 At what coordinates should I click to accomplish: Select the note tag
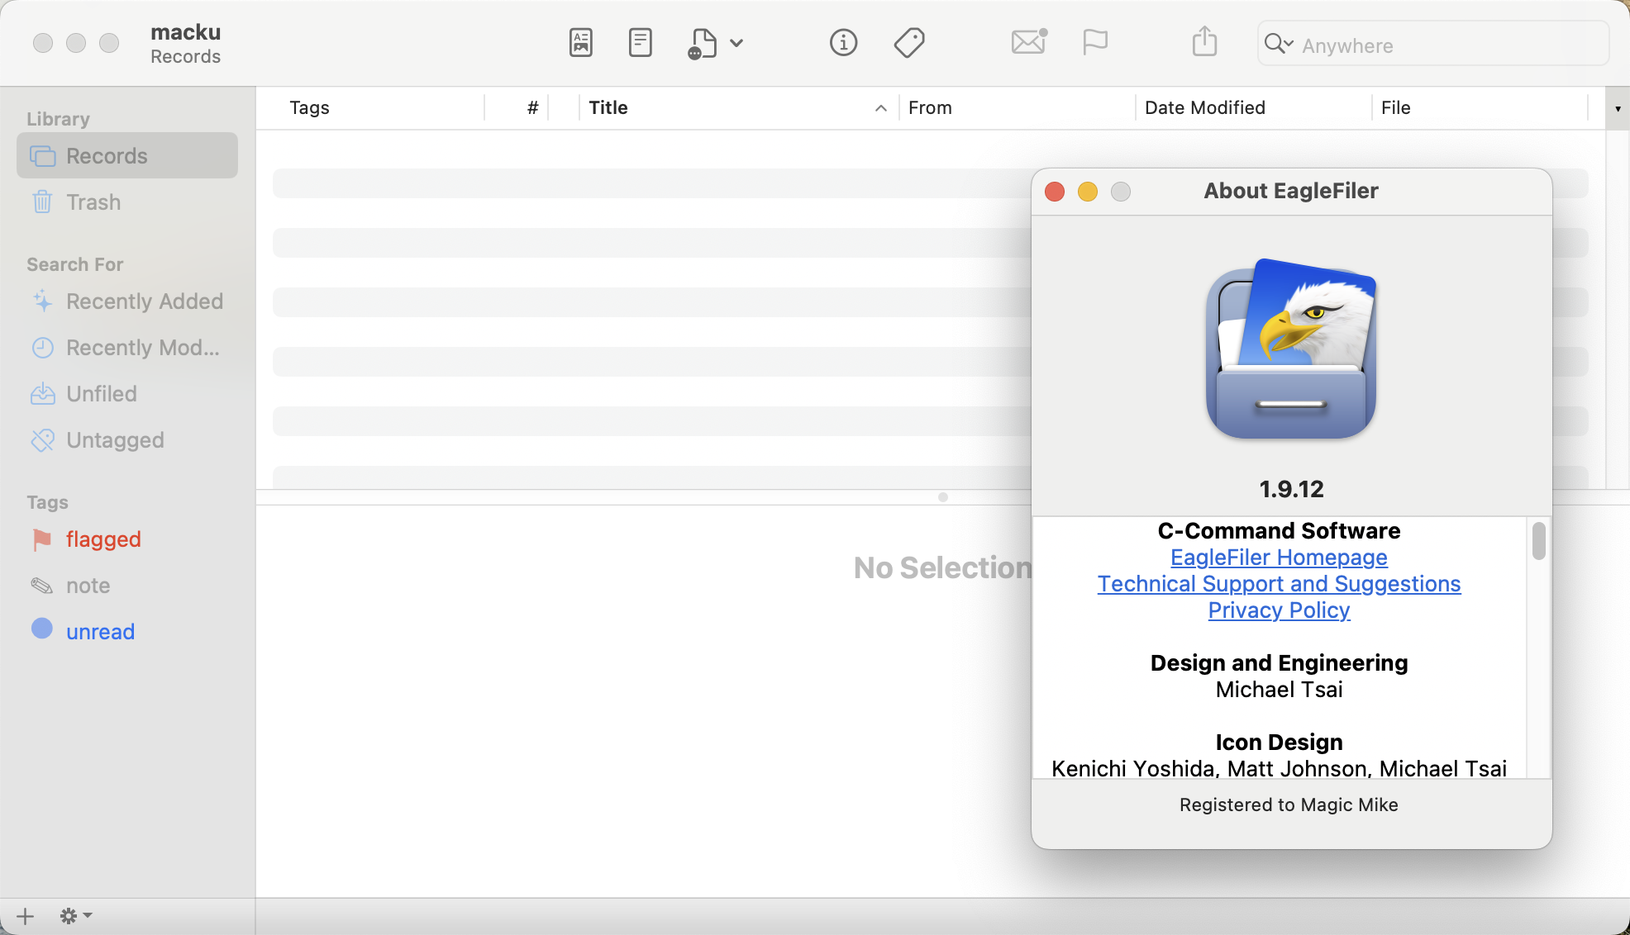point(127,586)
